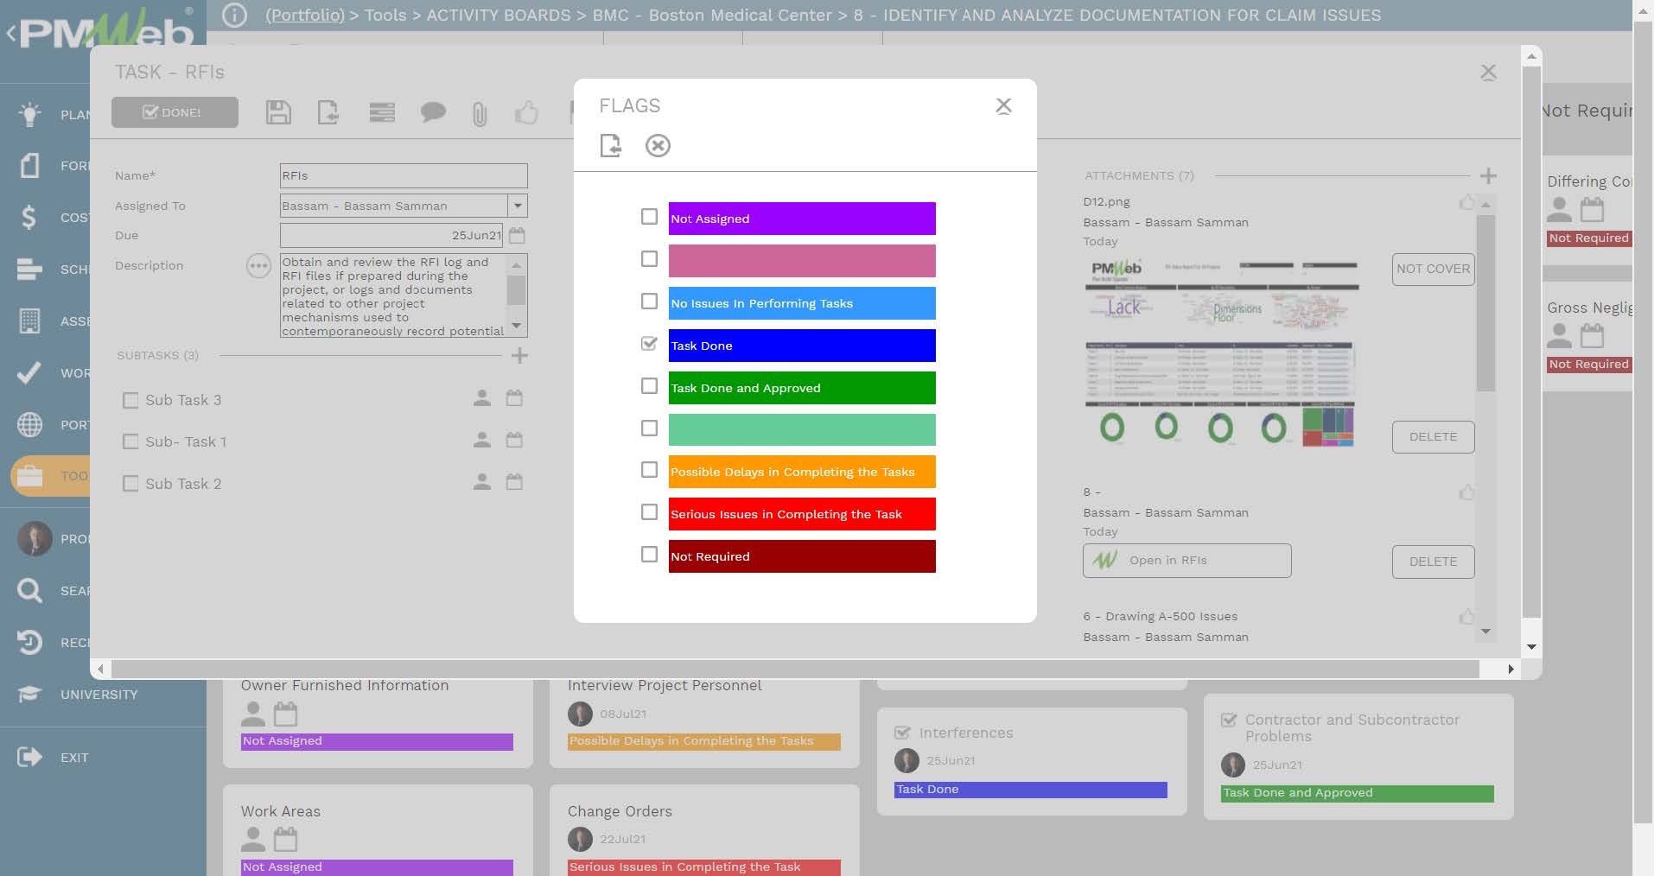
Task: Open the Assigned To dropdown
Action: [518, 206]
